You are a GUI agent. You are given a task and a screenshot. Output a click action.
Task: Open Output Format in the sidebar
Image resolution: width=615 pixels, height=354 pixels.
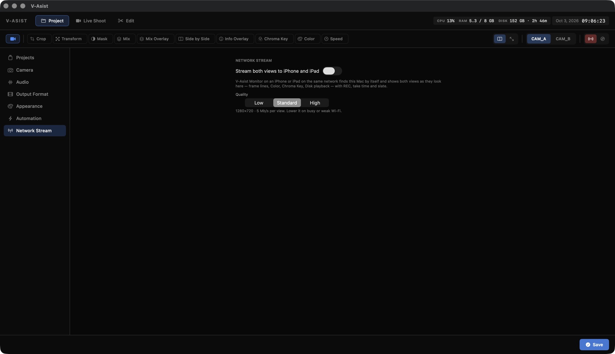click(35, 94)
